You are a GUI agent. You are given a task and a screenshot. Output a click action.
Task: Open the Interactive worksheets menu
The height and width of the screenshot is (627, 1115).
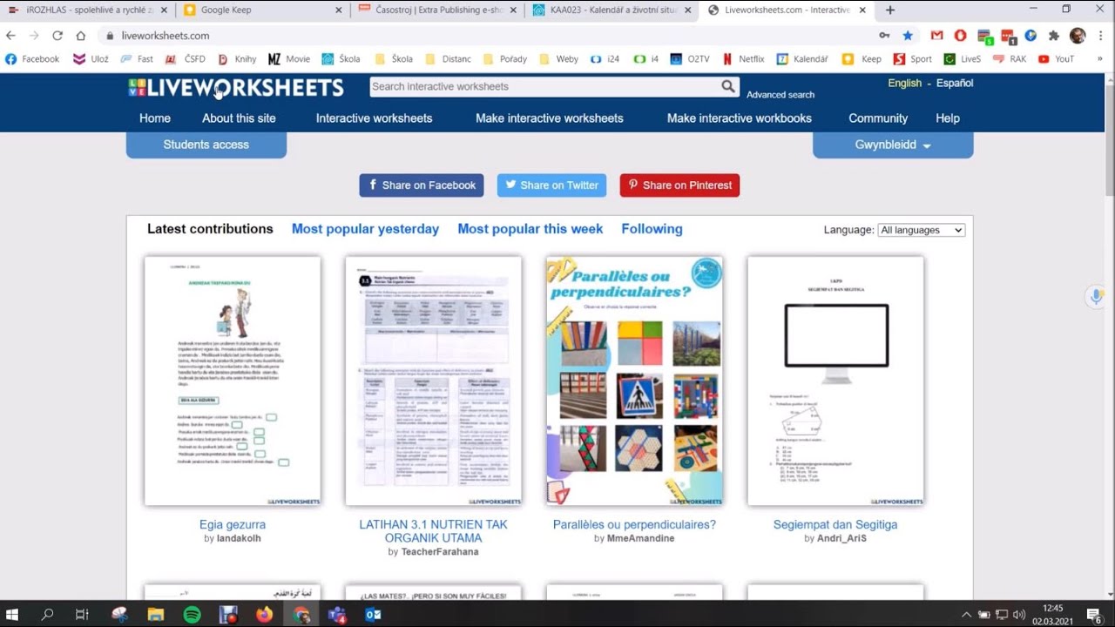point(374,118)
